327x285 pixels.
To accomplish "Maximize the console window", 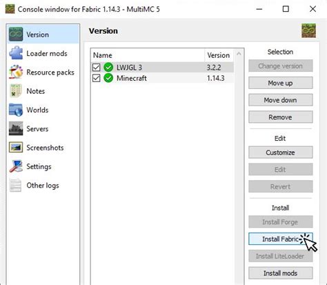I will pos(286,9).
